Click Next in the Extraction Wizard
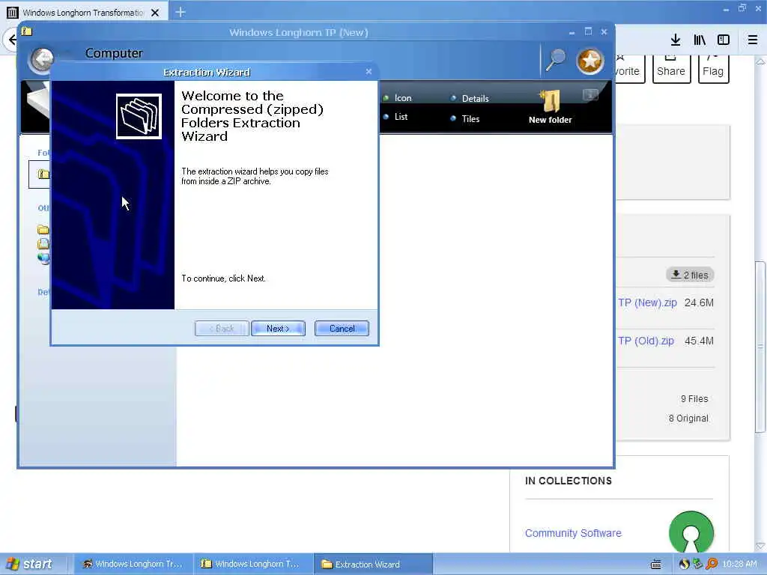 pos(278,329)
